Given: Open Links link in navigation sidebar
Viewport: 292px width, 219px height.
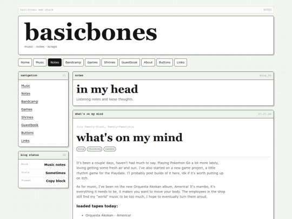Looking at the screenshot, I should pyautogui.click(x=25, y=141).
